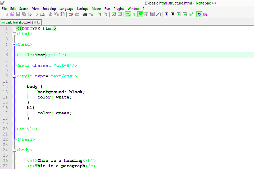Run macro multiple times icon

pos(185,15)
